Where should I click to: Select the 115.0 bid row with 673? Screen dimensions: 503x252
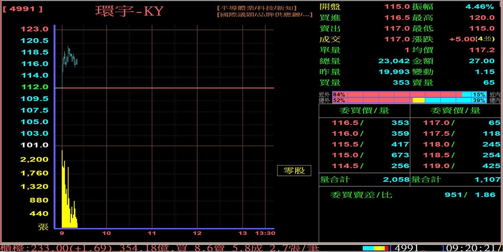371,155
